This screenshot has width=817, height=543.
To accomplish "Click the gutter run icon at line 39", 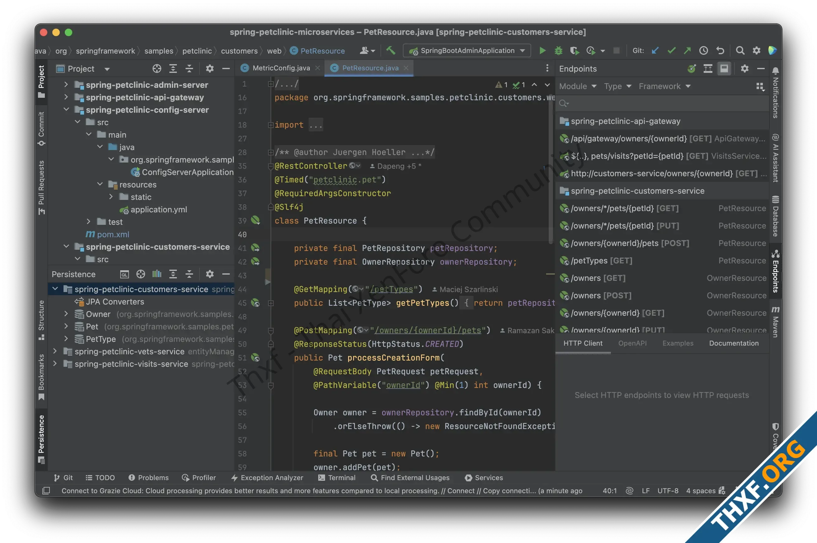I will coord(255,220).
